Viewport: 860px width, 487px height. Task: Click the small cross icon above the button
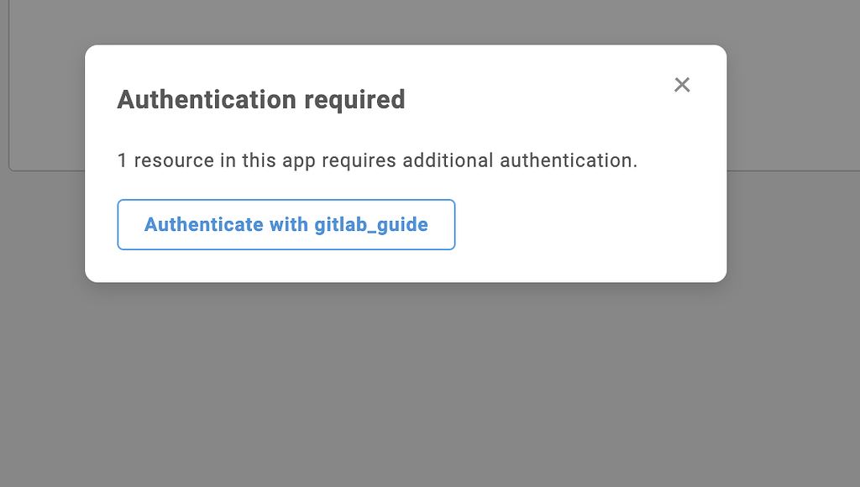click(x=681, y=85)
